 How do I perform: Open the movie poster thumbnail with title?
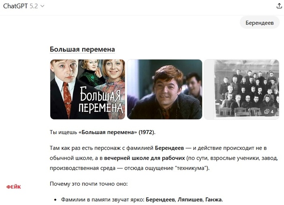pyautogui.click(x=88, y=89)
